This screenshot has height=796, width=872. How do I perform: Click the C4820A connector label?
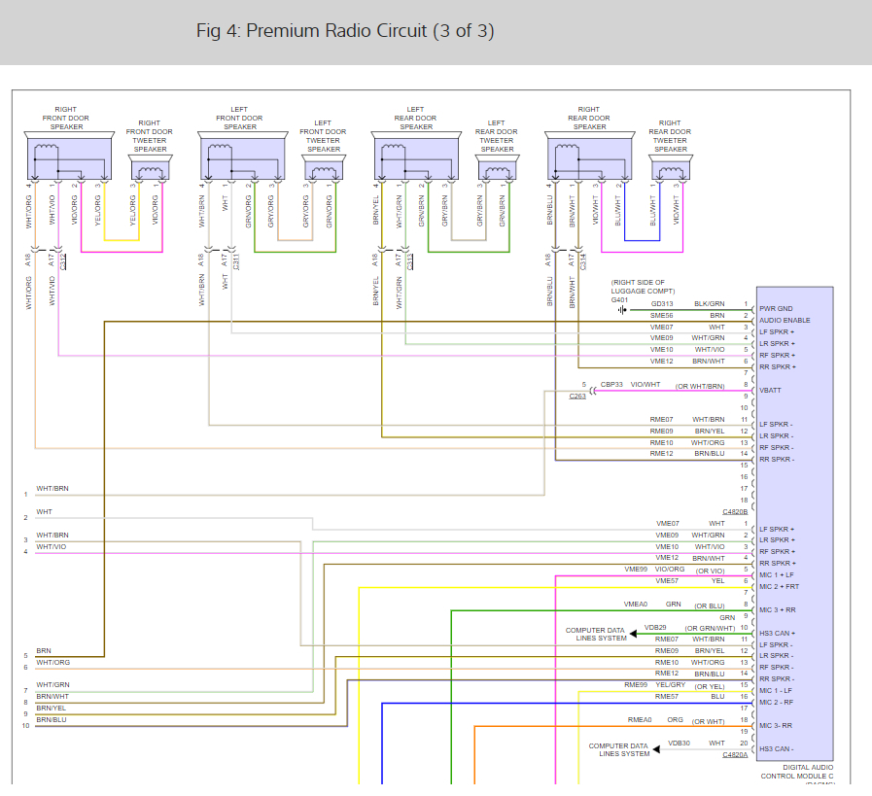tap(735, 754)
